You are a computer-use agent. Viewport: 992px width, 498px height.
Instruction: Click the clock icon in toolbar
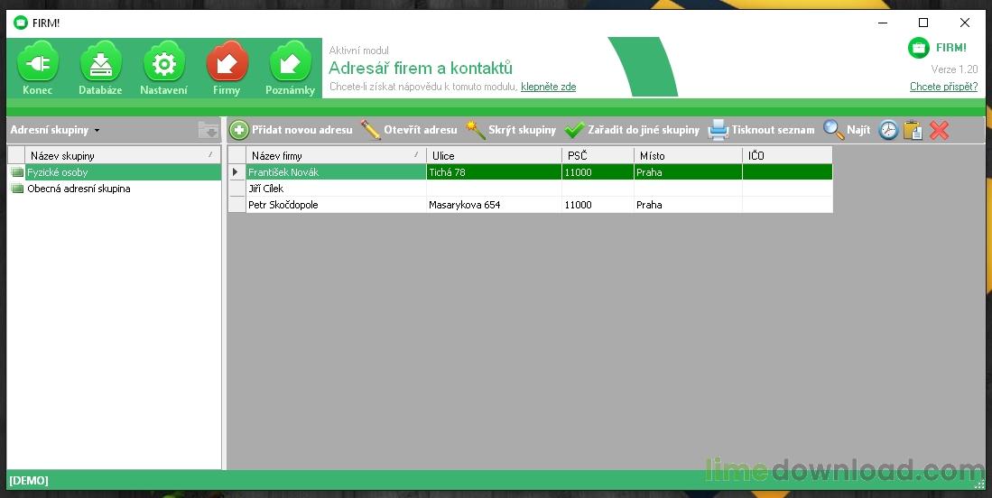[x=888, y=130]
